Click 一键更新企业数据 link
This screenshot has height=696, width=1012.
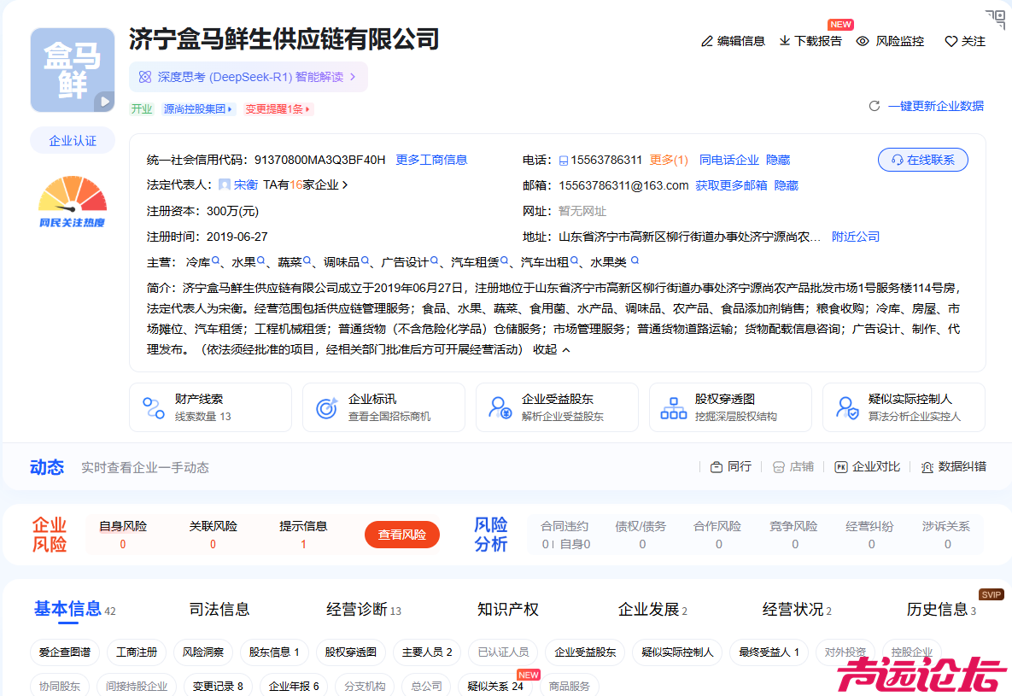(x=936, y=106)
